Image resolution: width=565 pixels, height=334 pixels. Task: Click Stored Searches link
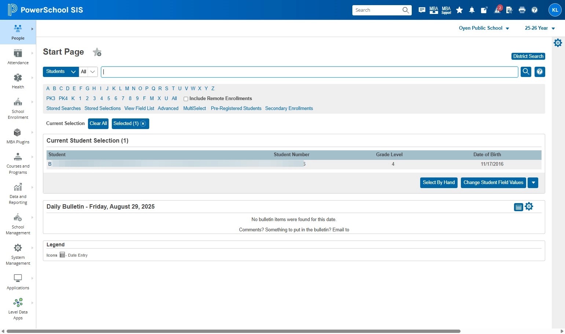63,108
